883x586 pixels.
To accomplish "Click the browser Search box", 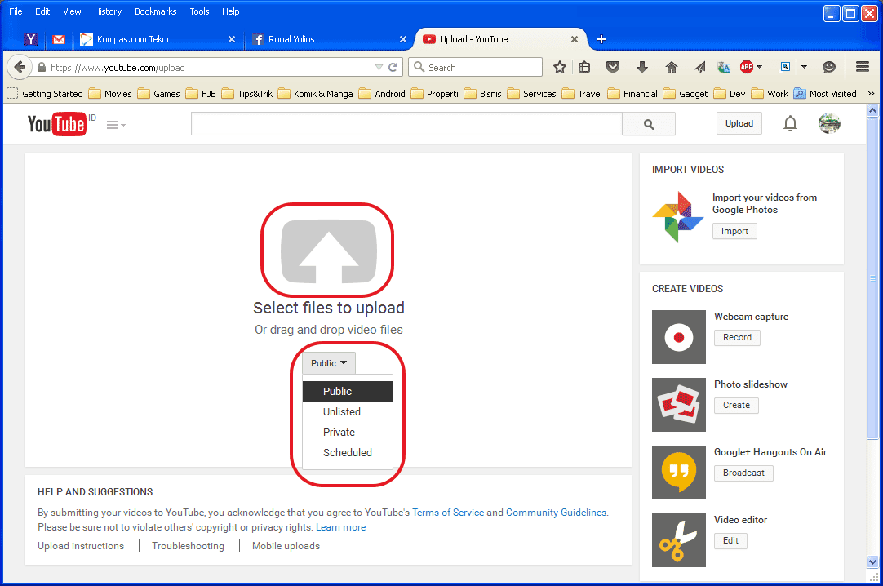I will point(475,68).
